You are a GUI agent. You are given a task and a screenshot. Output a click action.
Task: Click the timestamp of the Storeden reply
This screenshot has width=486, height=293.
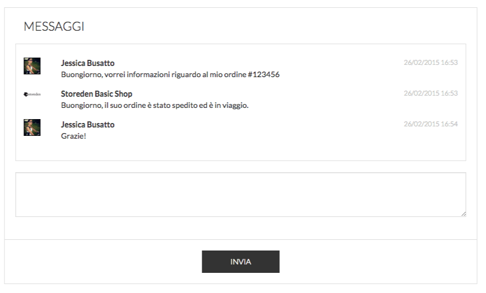(431, 93)
